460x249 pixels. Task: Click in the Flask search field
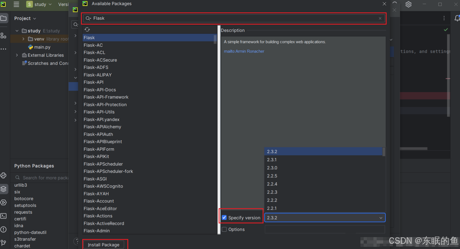234,18
